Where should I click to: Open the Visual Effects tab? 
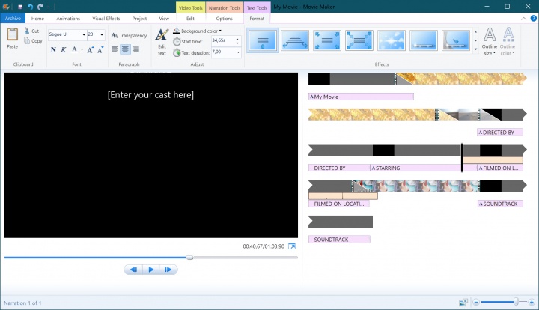tap(106, 19)
